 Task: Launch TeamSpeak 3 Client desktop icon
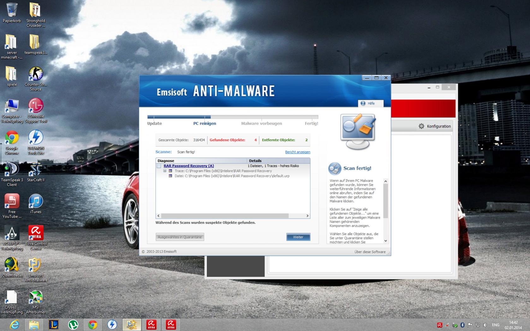pos(12,174)
